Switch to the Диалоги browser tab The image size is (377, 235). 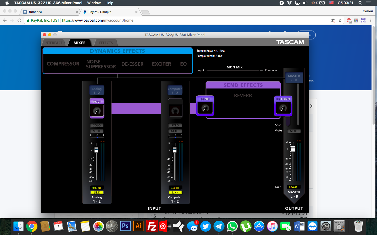coord(50,12)
